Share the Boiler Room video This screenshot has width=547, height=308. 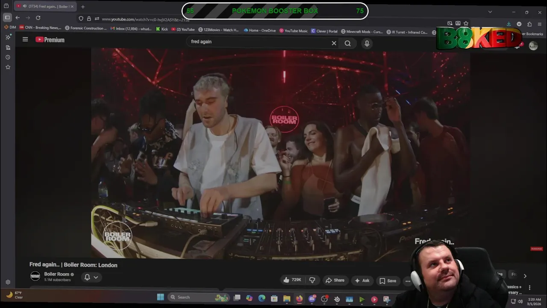point(335,280)
